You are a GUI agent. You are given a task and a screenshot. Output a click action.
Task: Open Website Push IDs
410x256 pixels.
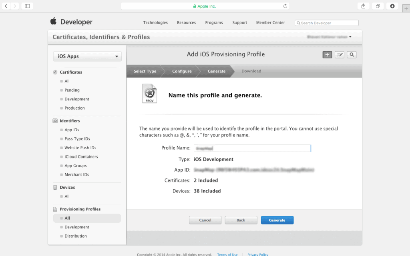(80, 148)
